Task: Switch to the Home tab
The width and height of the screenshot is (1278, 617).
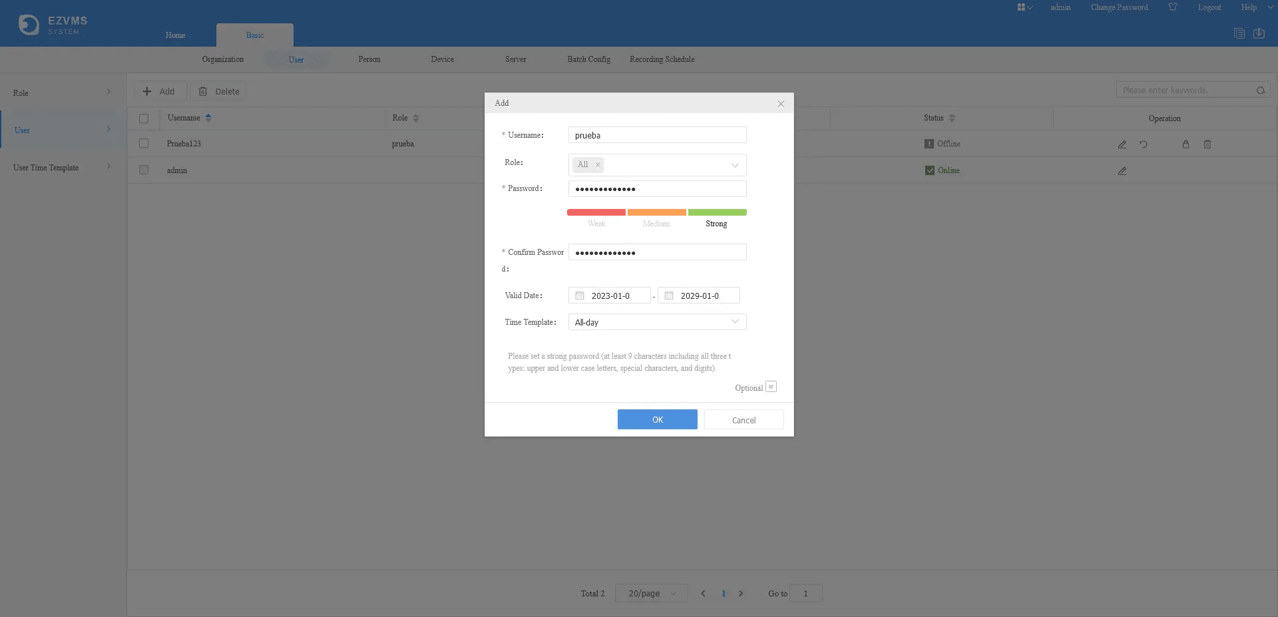Action: (x=176, y=35)
